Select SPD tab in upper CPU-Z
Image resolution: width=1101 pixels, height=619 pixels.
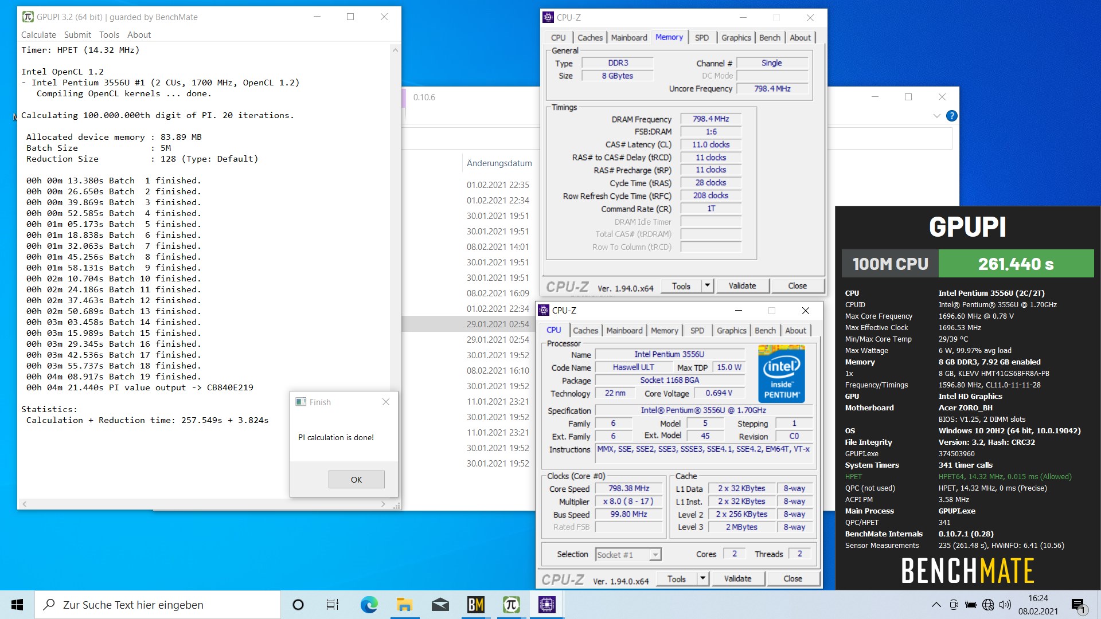(702, 37)
